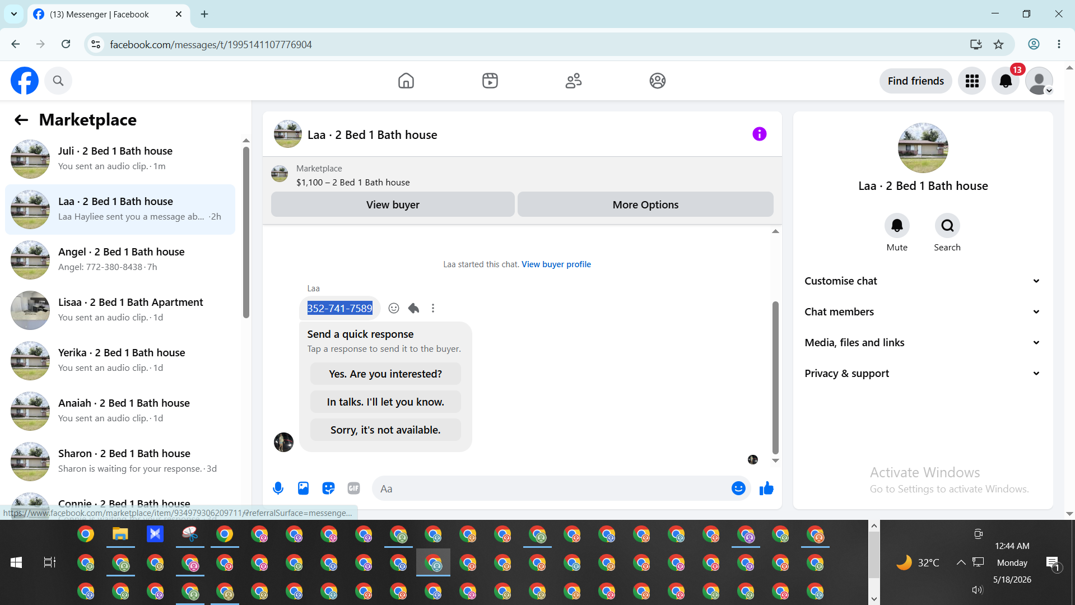1075x605 pixels.
Task: Open the Facebook menu grid icon
Action: pos(972,81)
